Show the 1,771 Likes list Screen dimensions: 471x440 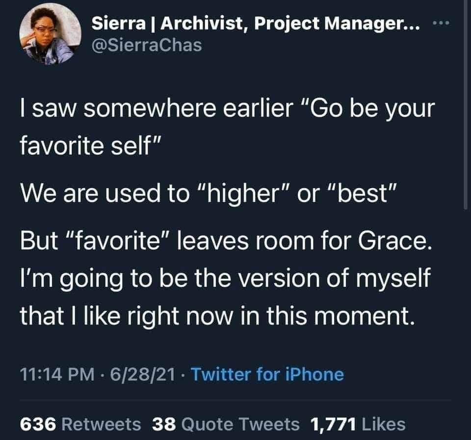(357, 424)
